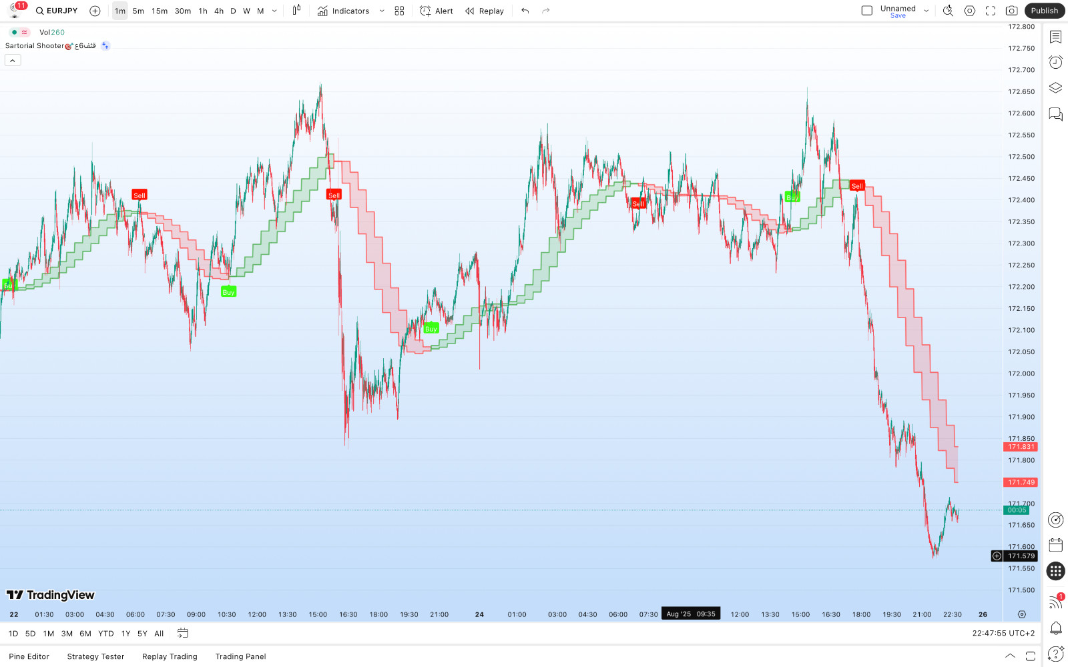
Task: Collapse the indicator legend chevron
Action: 13,60
